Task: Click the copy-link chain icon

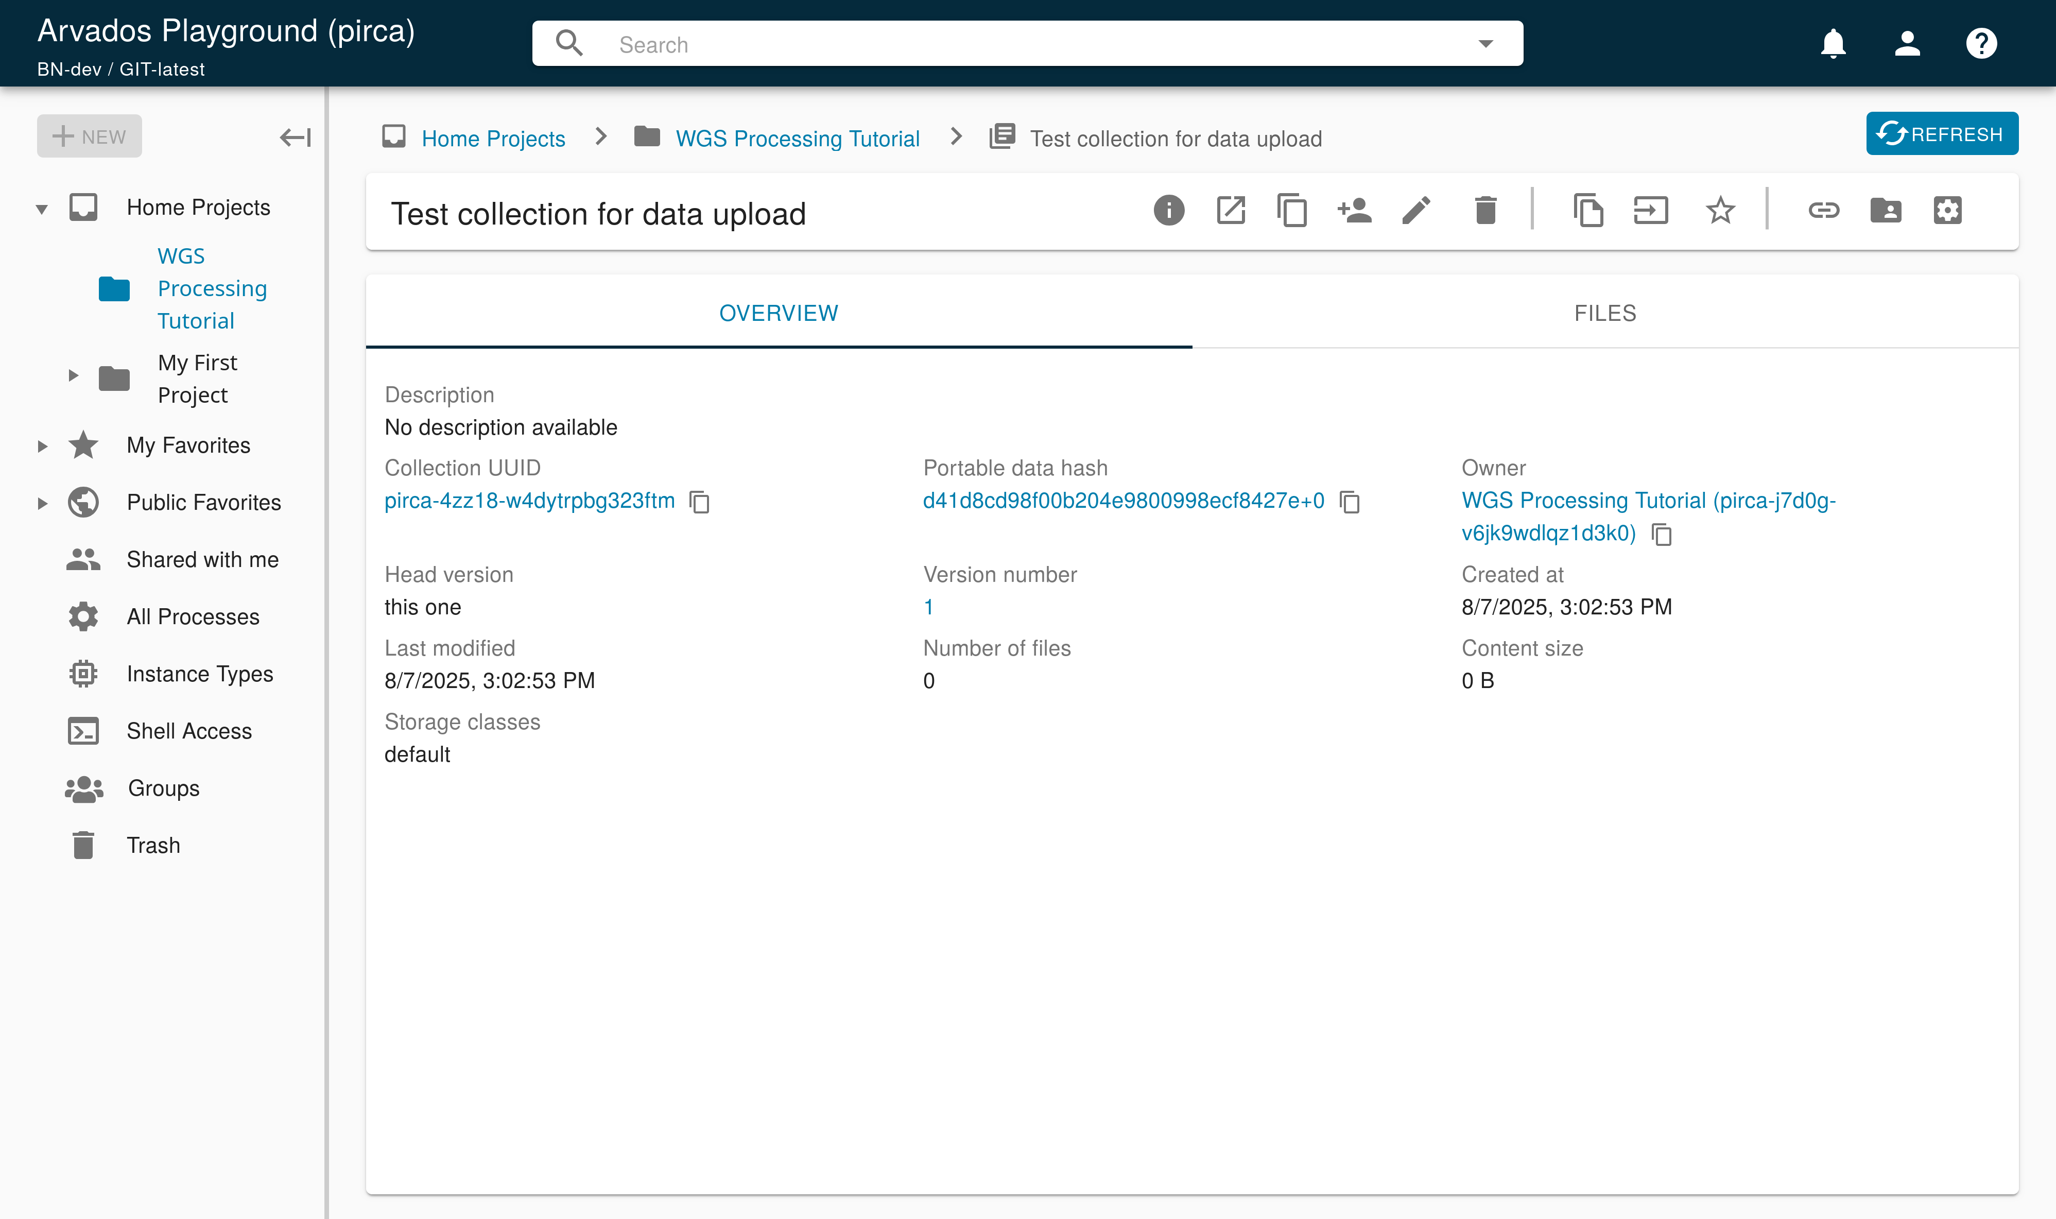Action: [x=1824, y=210]
